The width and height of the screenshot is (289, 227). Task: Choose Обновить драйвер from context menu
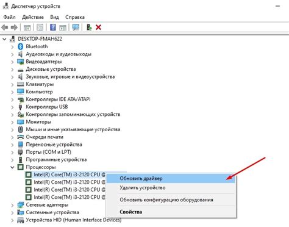click(x=171, y=179)
